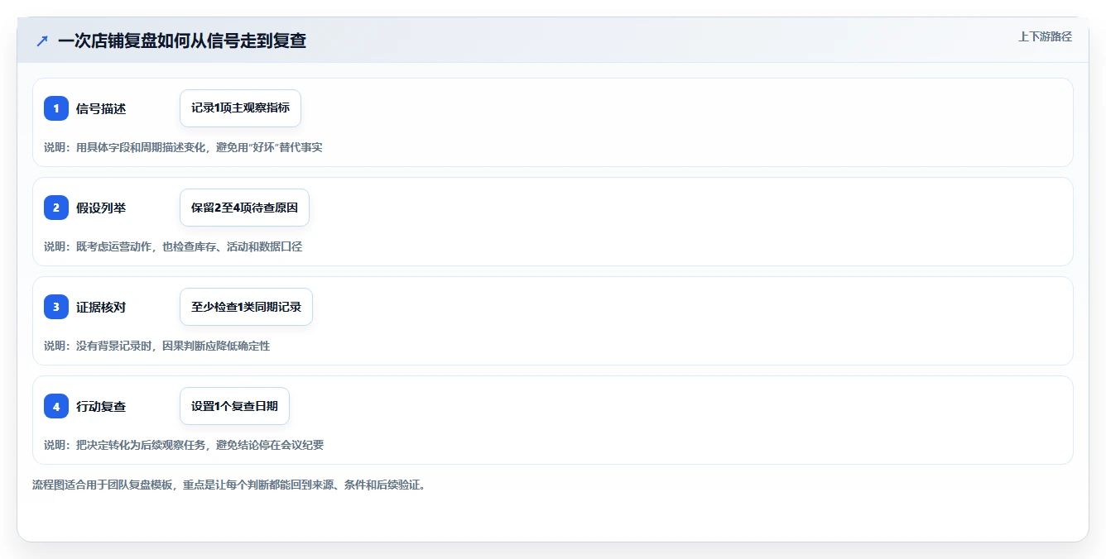Click the 保留2至4项待查原因 chip
The image size is (1106, 559).
pos(244,208)
